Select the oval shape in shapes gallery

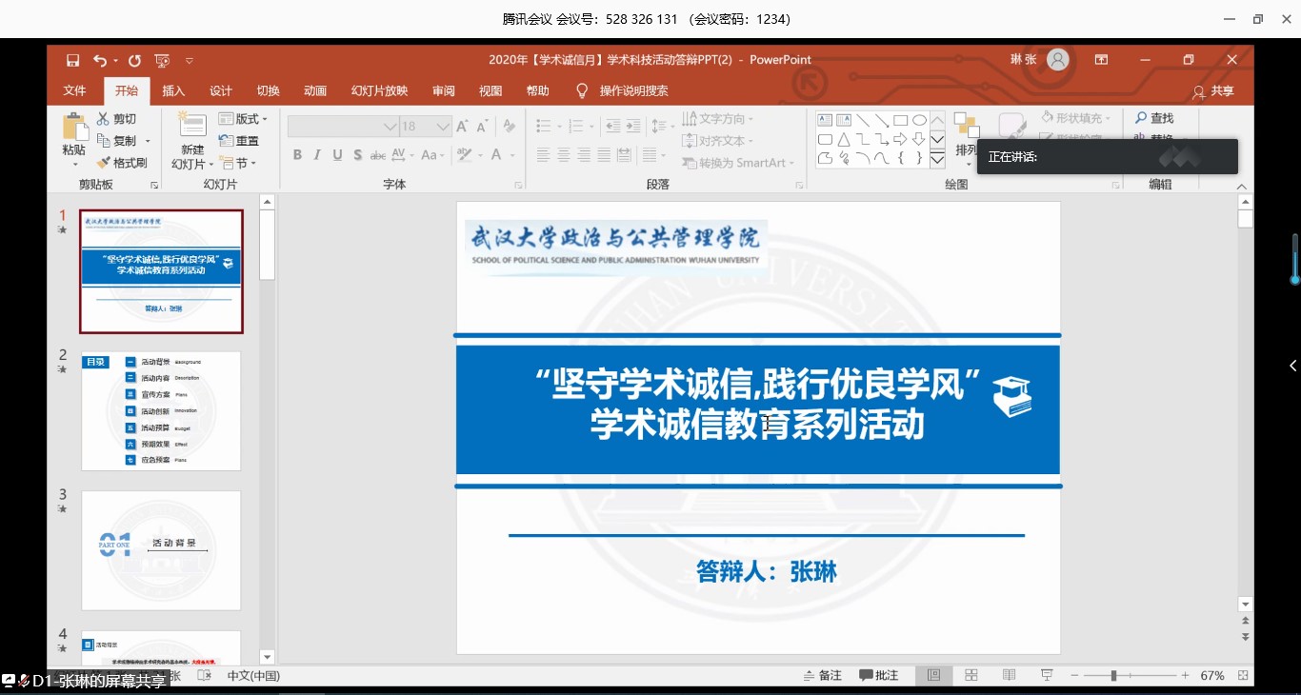[919, 120]
